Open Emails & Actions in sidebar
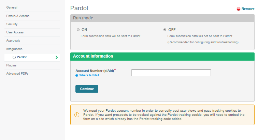 [18, 16]
